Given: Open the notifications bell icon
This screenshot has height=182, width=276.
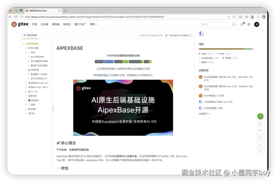Looking at the screenshot, I should 242,24.
